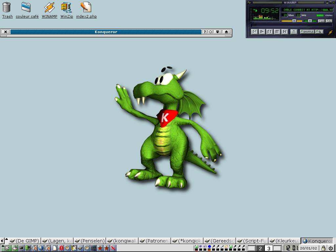Toggle Winamp repeat mode

319,31
